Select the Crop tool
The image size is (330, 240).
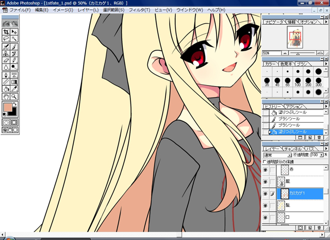pyautogui.click(x=6, y=32)
